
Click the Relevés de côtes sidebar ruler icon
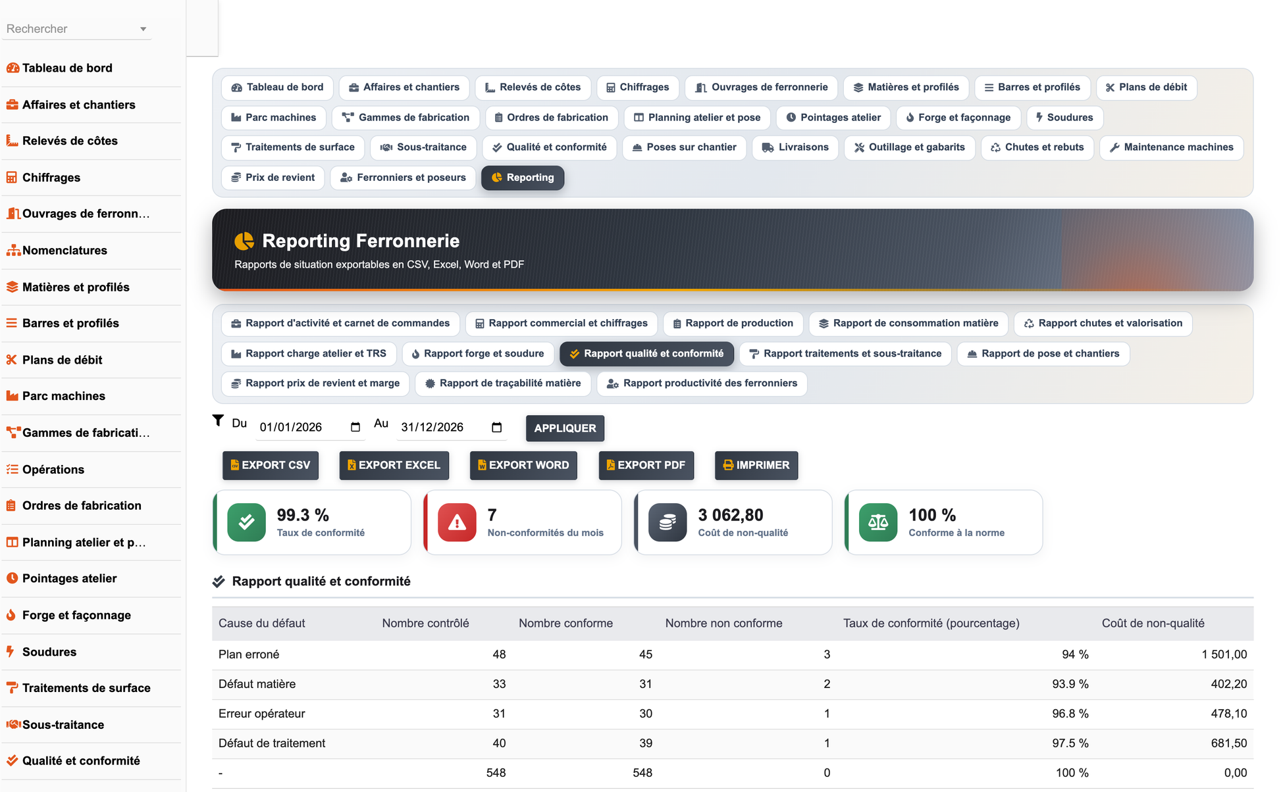click(x=13, y=141)
